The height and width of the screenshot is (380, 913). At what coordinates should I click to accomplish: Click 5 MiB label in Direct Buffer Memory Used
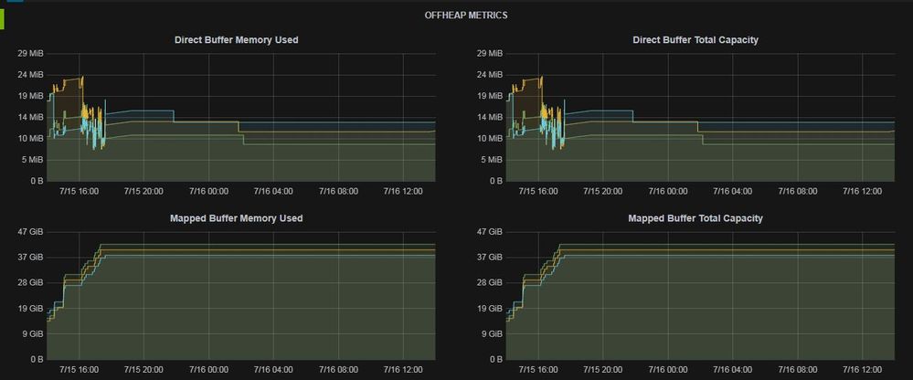click(34, 160)
